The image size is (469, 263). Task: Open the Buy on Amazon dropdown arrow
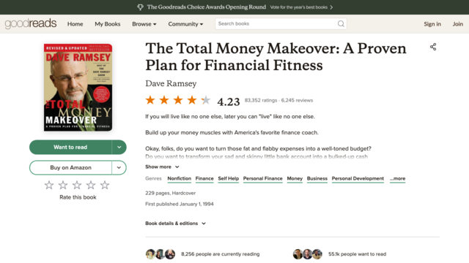click(x=119, y=167)
